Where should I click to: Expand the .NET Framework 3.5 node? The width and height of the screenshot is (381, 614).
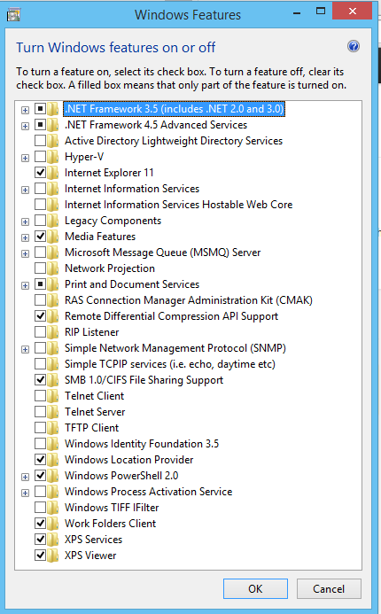coord(25,110)
